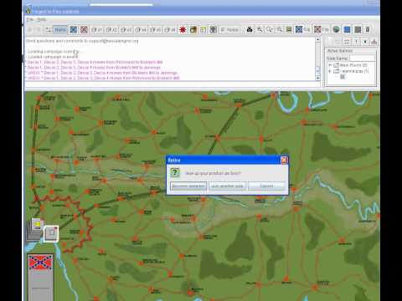Click the trash bin icon at toolbar end
402x301 pixels.
tap(368, 29)
